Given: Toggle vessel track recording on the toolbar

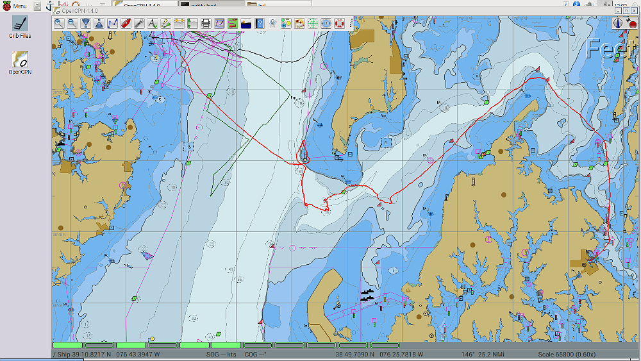Looking at the screenshot, I should [x=233, y=24].
